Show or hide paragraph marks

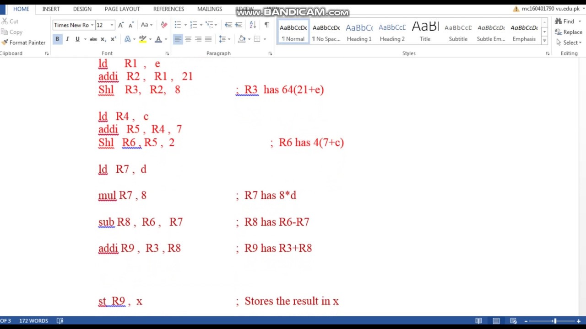point(266,25)
